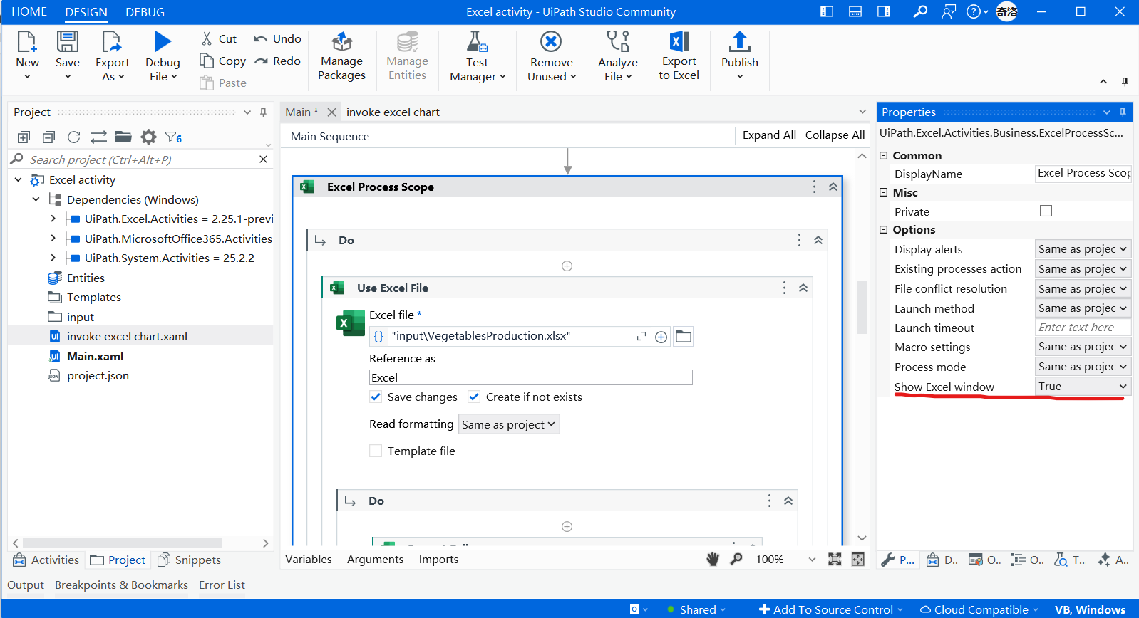Image resolution: width=1139 pixels, height=618 pixels.
Task: Click the Export to Excel icon
Action: pos(679,43)
